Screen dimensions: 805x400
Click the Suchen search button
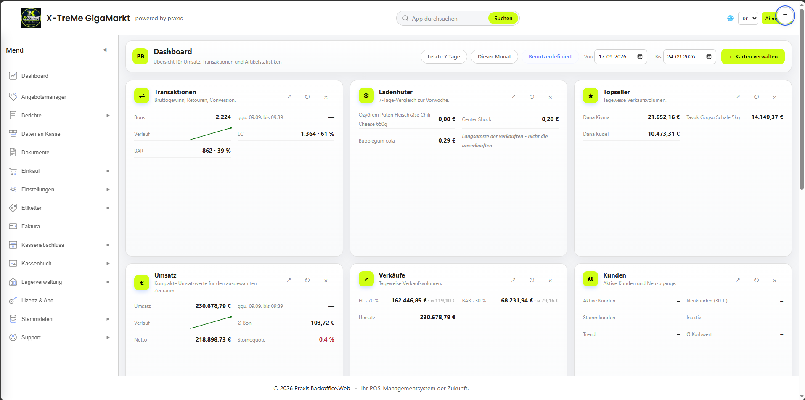[503, 18]
